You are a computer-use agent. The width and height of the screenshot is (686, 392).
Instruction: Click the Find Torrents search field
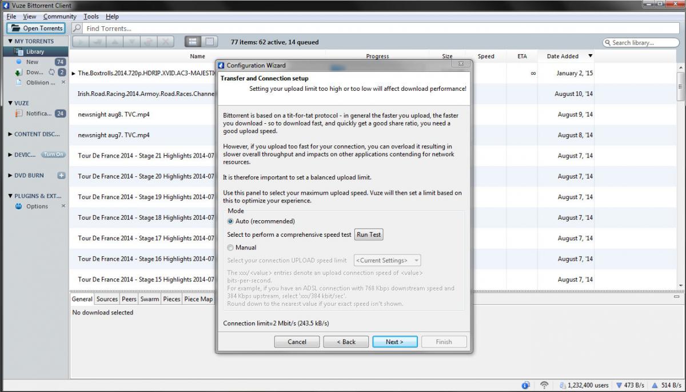coord(381,29)
